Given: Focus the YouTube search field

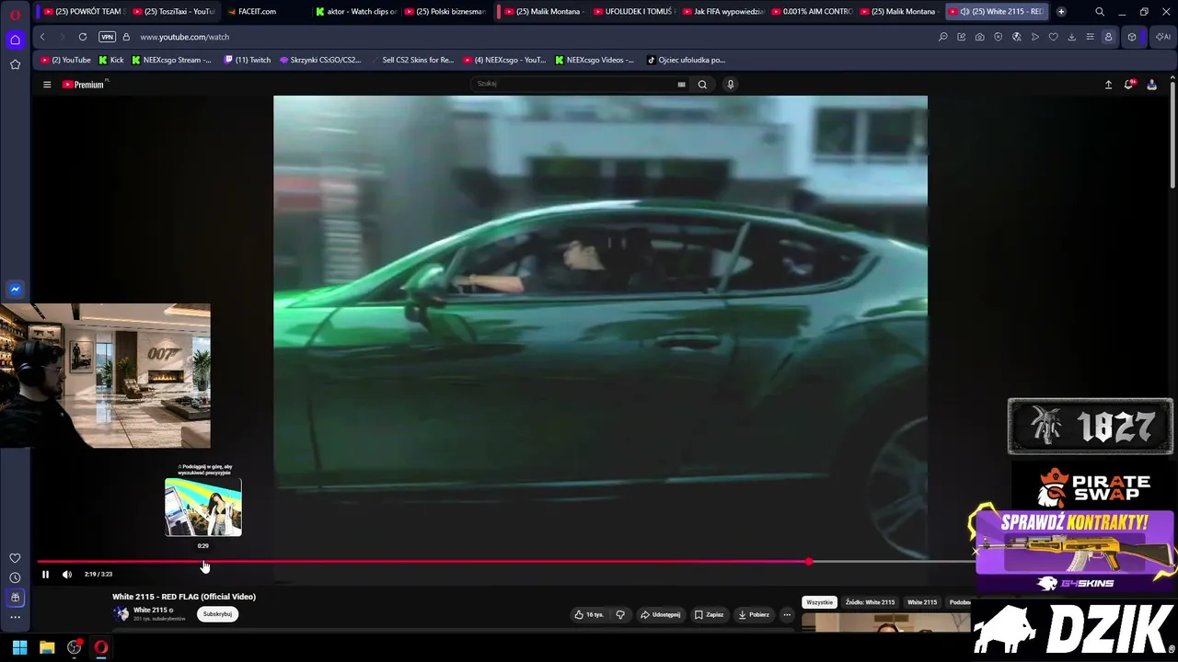Looking at the screenshot, I should 573,84.
